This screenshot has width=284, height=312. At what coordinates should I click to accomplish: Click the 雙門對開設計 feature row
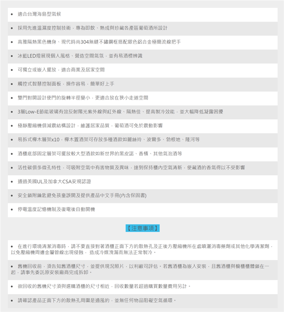pyautogui.click(x=83, y=98)
